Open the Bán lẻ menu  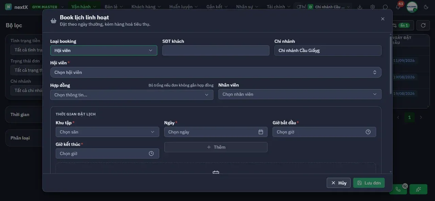[x=114, y=7]
